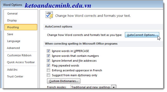Image resolution: width=167 pixels, height=92 pixels.
Task: Click 'When correcting spelling in Microsoft Office programs' header
Action: click(81, 44)
